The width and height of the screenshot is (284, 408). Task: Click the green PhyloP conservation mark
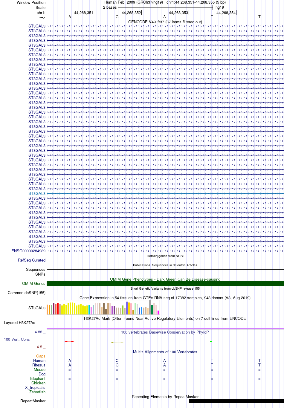pos(211,341)
